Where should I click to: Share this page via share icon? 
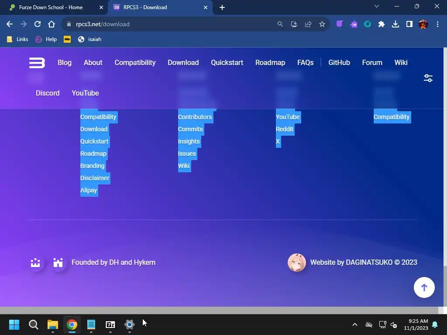tap(308, 24)
